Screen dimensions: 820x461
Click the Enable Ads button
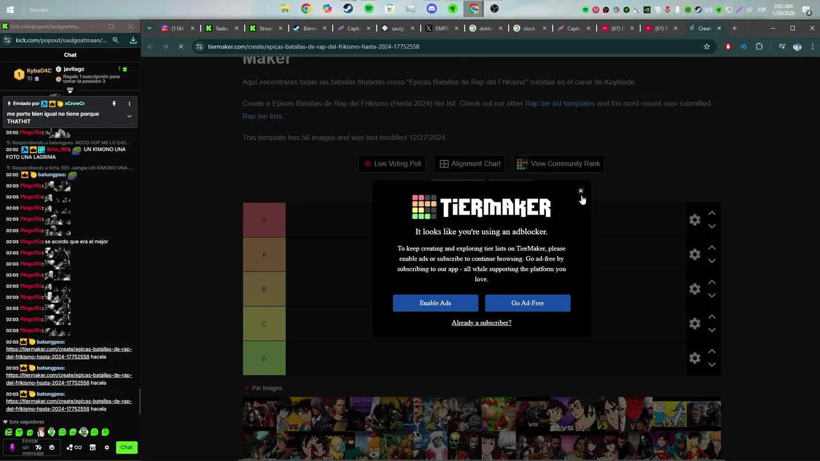pos(435,303)
